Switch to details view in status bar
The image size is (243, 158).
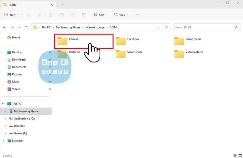235,156
